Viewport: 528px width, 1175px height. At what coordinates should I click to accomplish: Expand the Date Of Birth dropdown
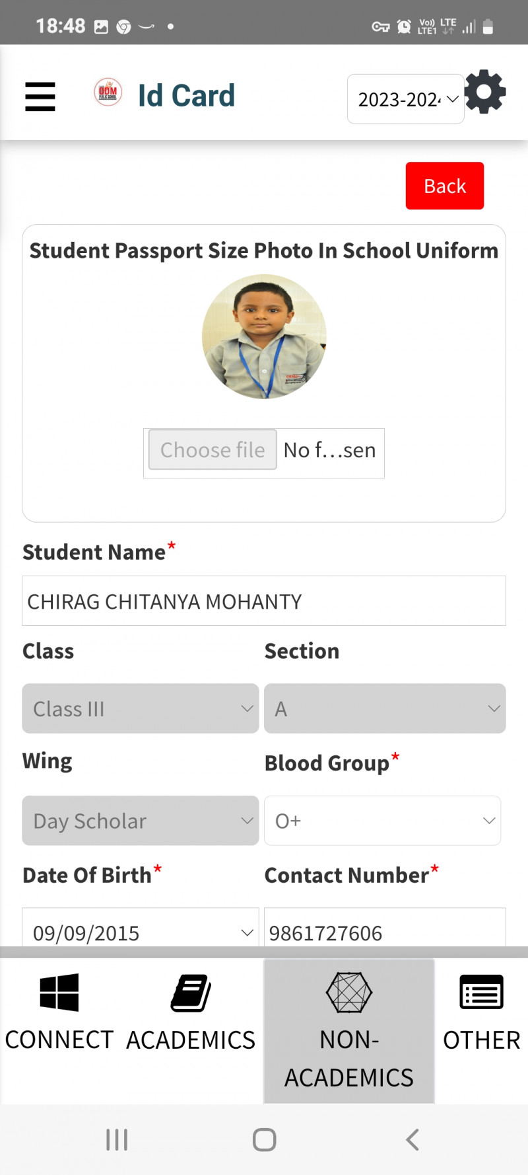click(x=141, y=932)
